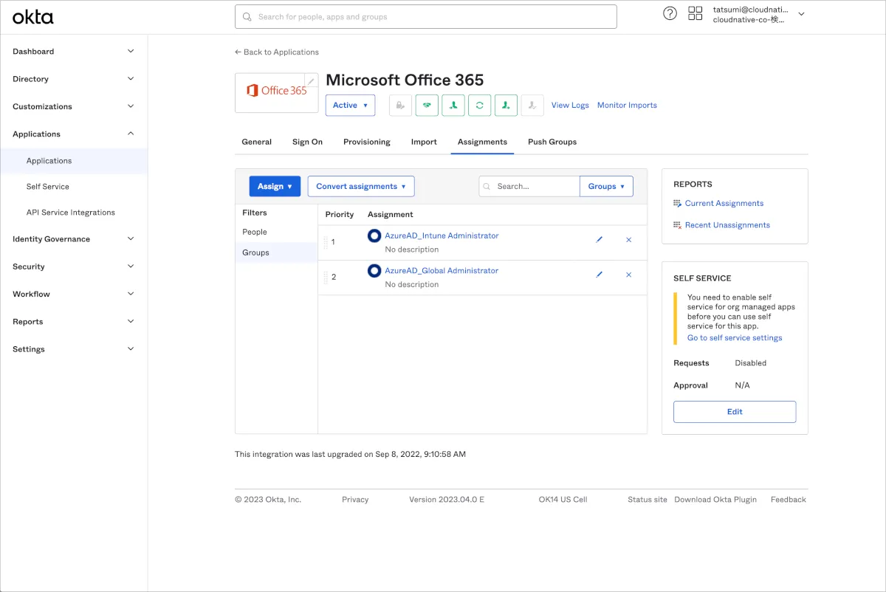The width and height of the screenshot is (886, 592).
Task: Open the Current Assignments report link
Action: [724, 204]
